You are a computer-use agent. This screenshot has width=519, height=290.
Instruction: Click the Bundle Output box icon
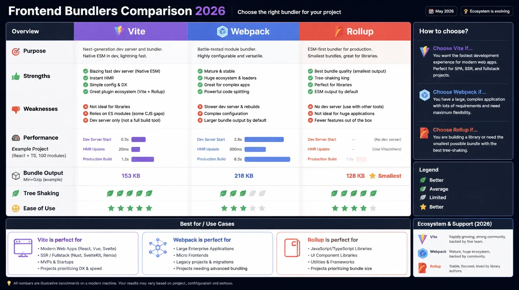(x=16, y=176)
